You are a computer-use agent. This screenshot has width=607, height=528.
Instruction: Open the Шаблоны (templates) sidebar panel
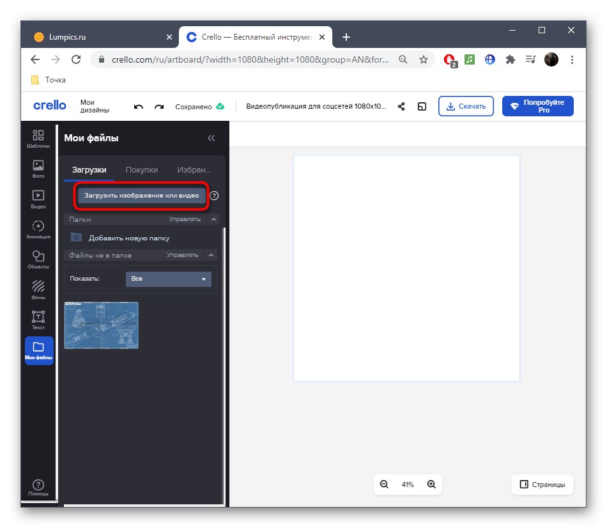click(38, 138)
